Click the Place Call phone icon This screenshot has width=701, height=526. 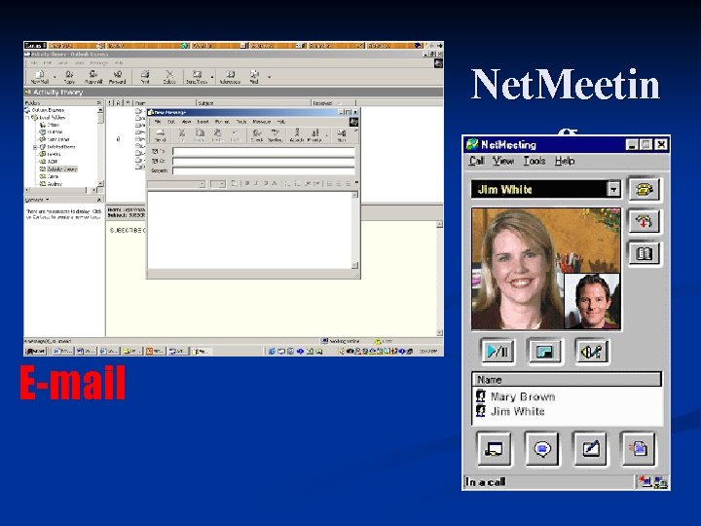pos(644,189)
